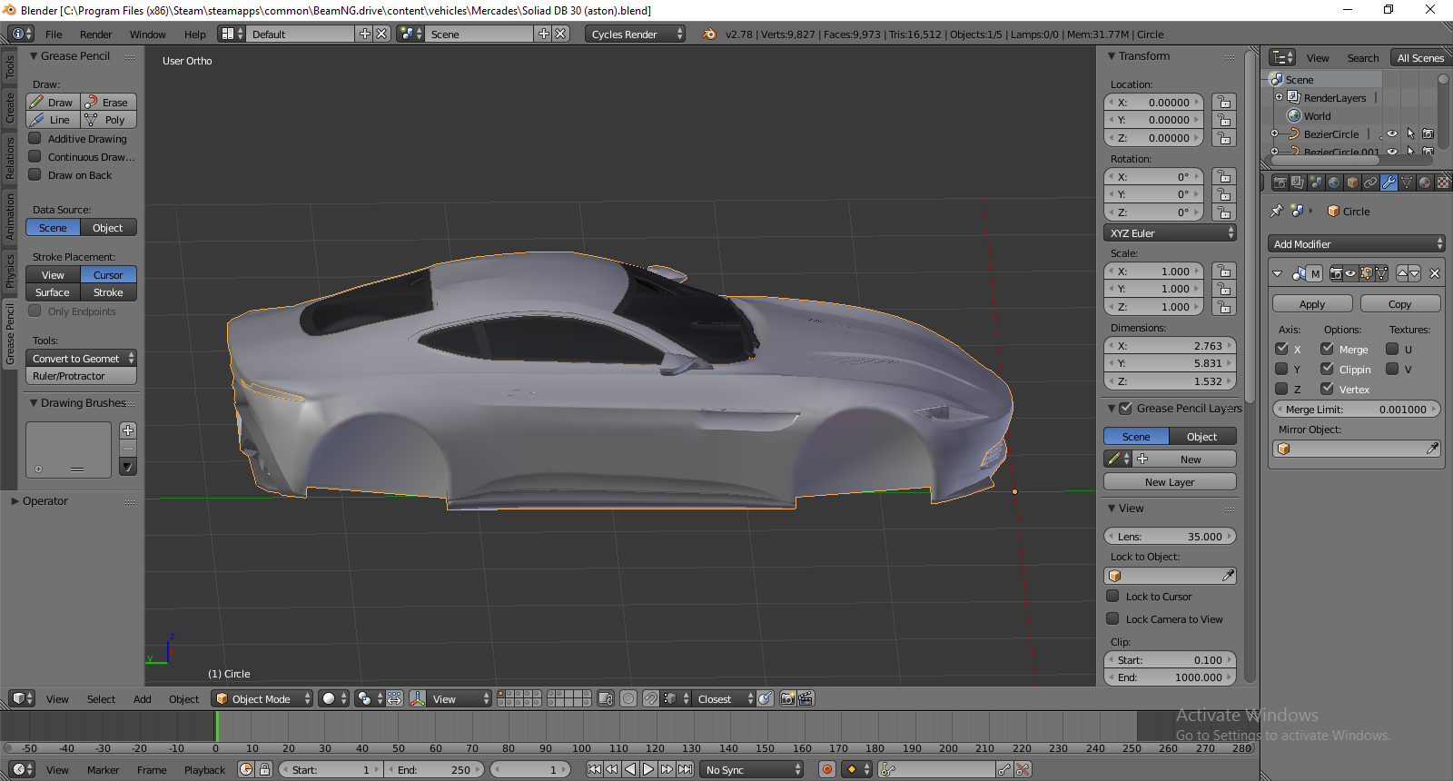The height and width of the screenshot is (781, 1453).
Task: Open the File menu
Action: (x=54, y=35)
